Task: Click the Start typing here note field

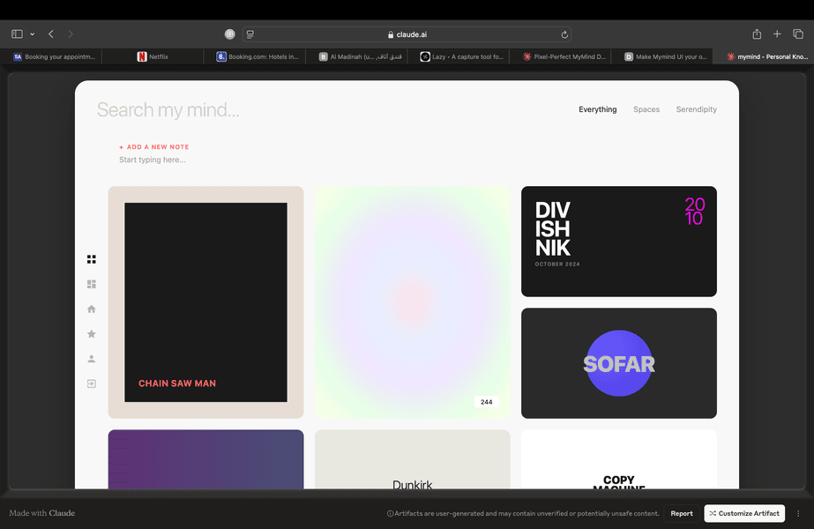Action: (152, 160)
